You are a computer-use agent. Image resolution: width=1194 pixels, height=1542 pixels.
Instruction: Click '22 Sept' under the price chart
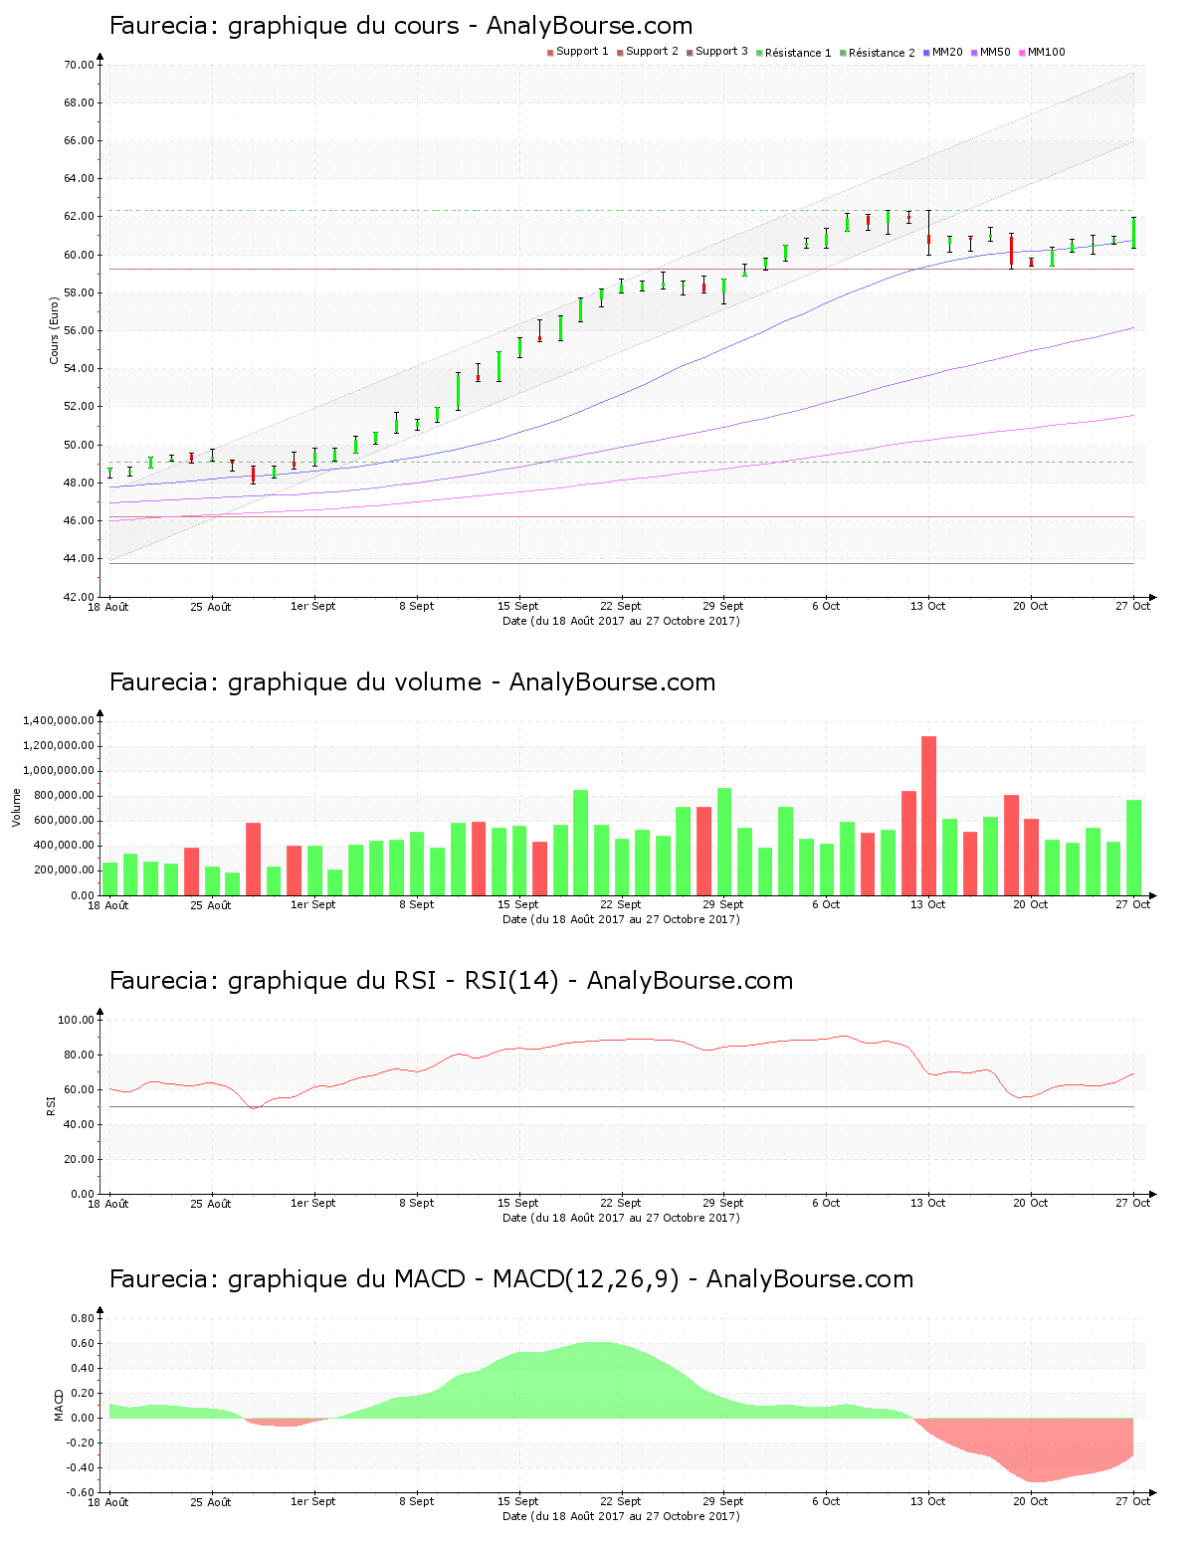(x=621, y=606)
